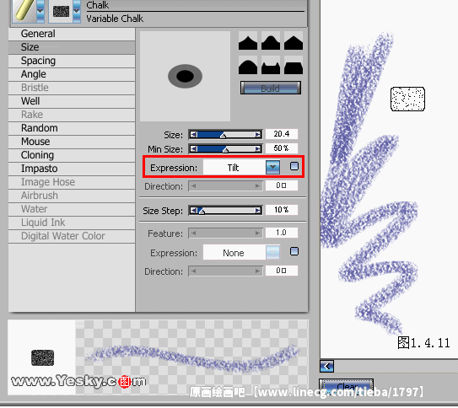This screenshot has width=458, height=408.
Task: Open the General brush settings section
Action: [x=72, y=34]
